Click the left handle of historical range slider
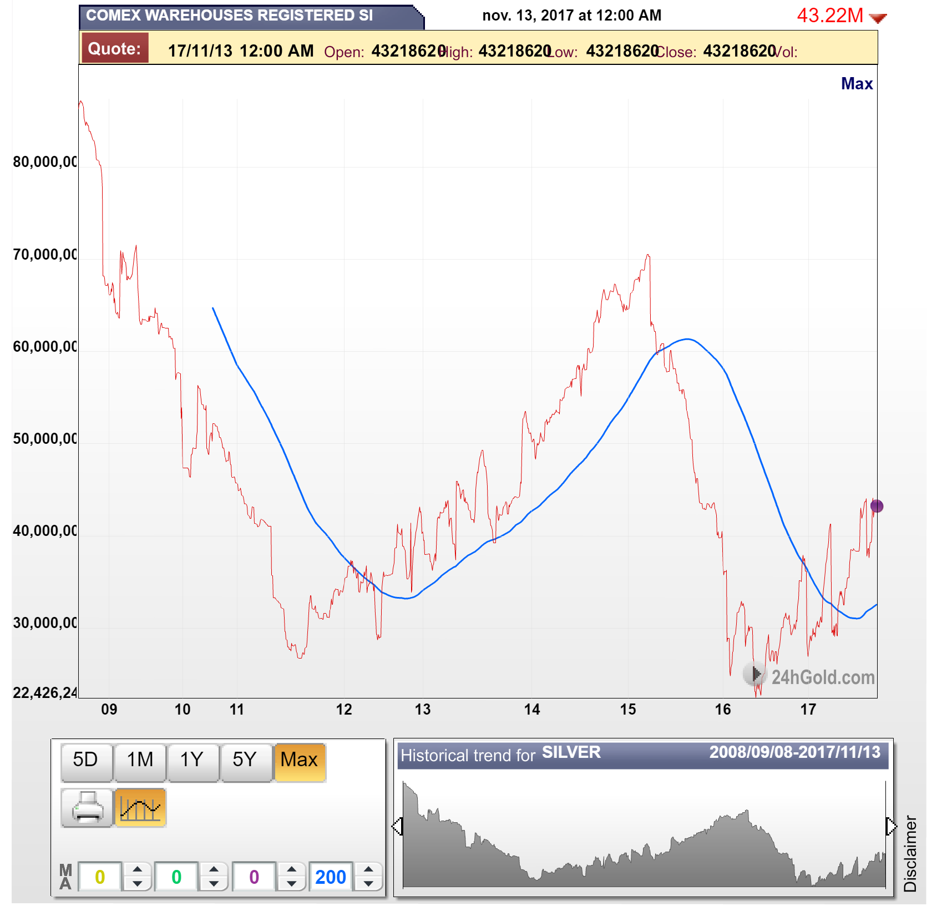 397,826
